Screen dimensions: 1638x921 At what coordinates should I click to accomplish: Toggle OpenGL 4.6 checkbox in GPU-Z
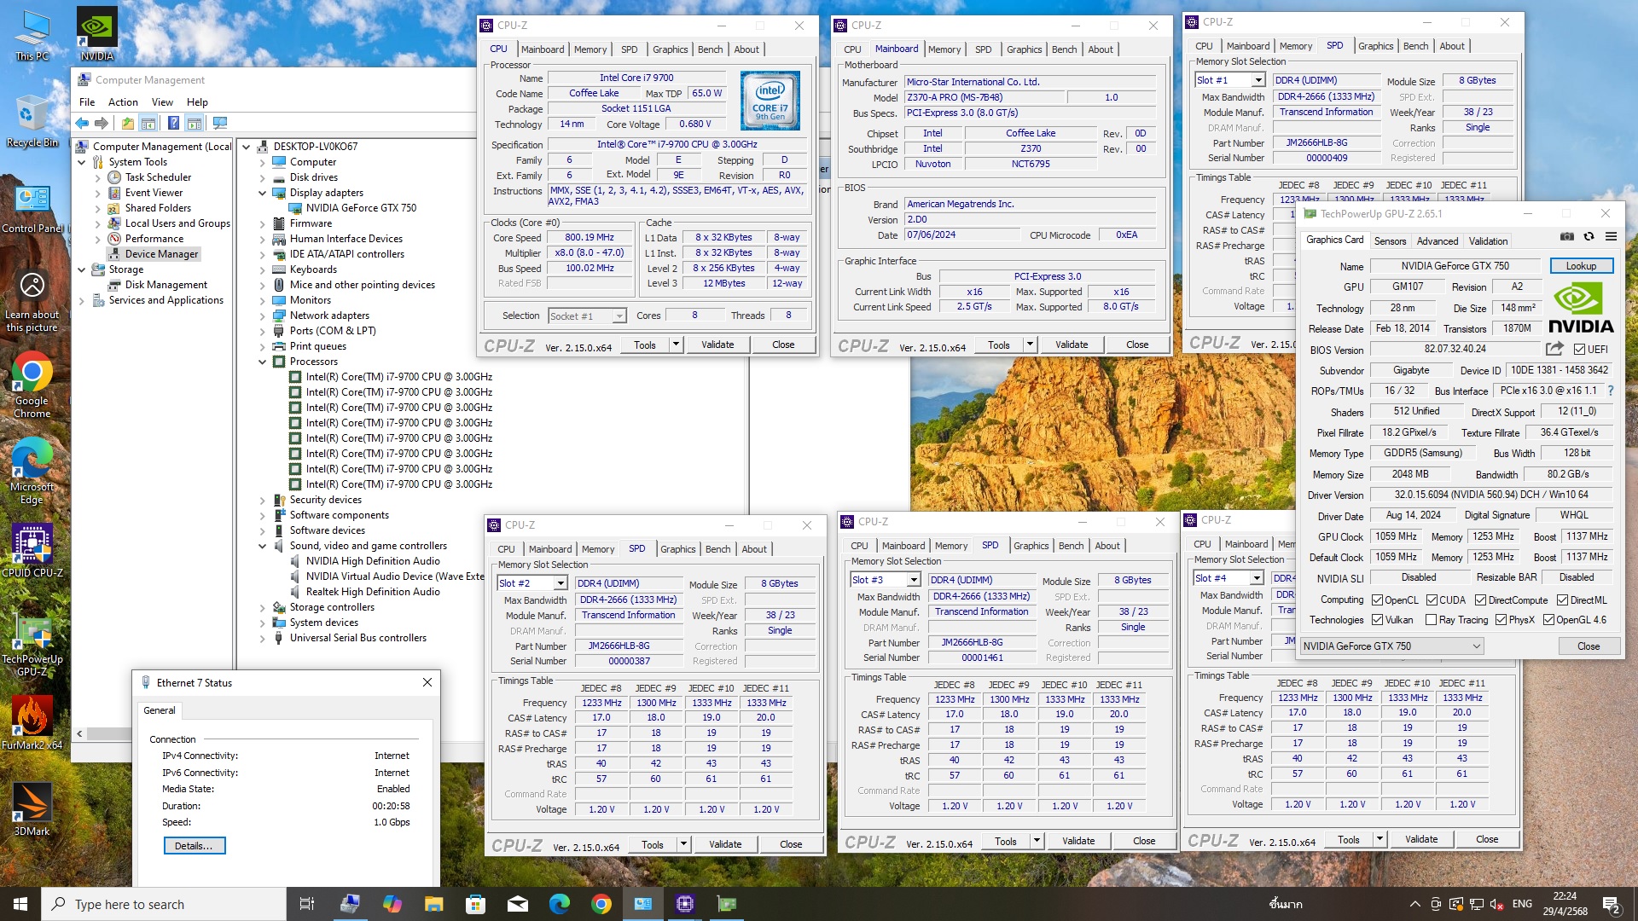(x=1548, y=620)
